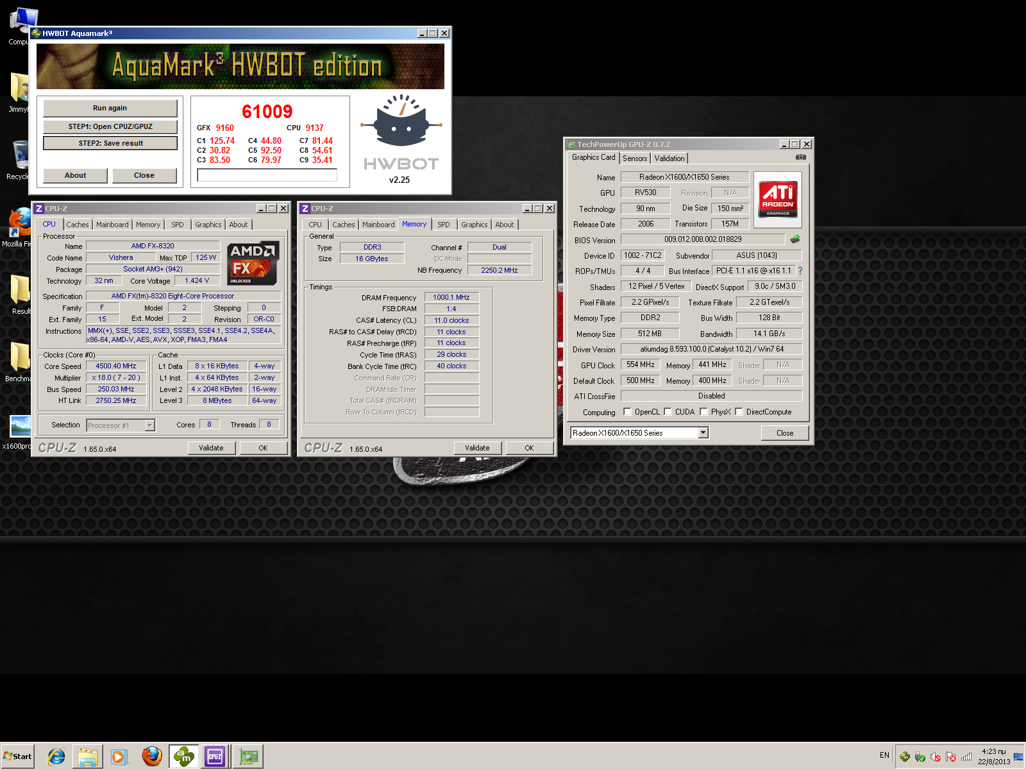The width and height of the screenshot is (1026, 770).
Task: Enable the PhysX checkbox
Action: click(703, 412)
